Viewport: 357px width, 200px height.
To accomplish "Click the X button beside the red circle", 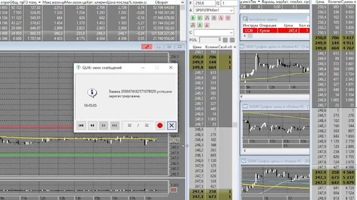I will coord(171,126).
